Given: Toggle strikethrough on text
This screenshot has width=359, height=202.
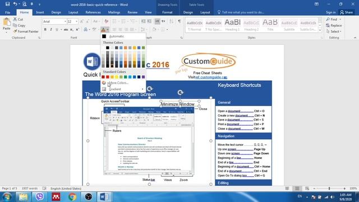Looking at the screenshot, I should point(66,29).
